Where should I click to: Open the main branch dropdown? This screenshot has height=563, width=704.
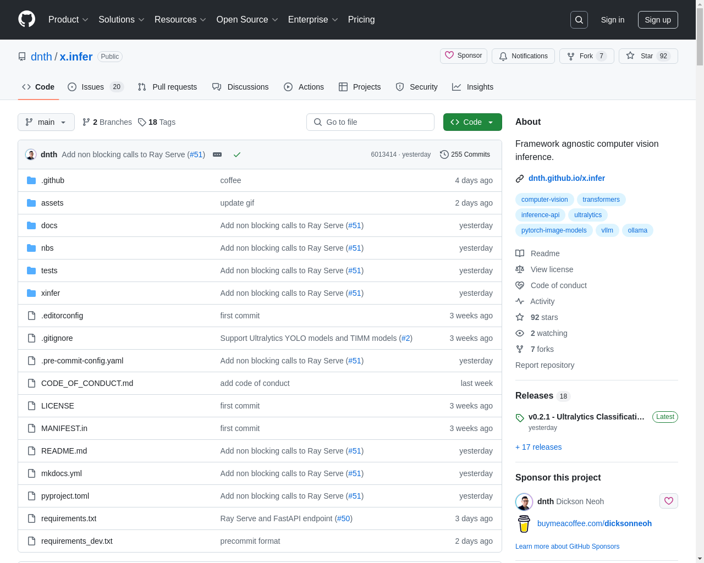[x=46, y=122]
